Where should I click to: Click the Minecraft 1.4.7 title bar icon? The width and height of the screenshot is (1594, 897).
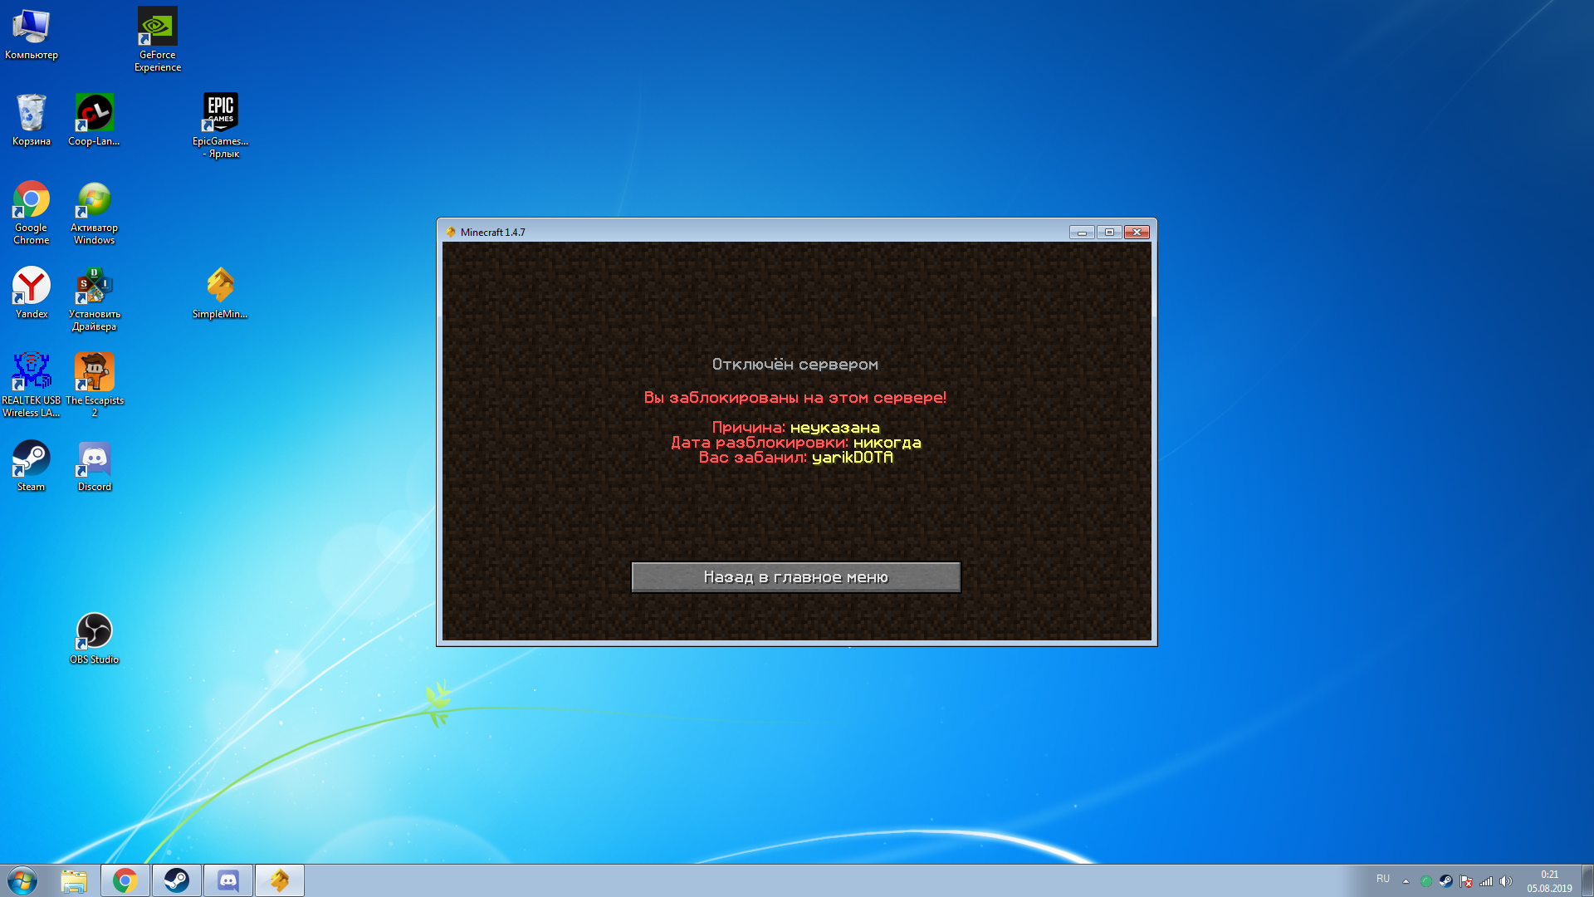tap(451, 233)
